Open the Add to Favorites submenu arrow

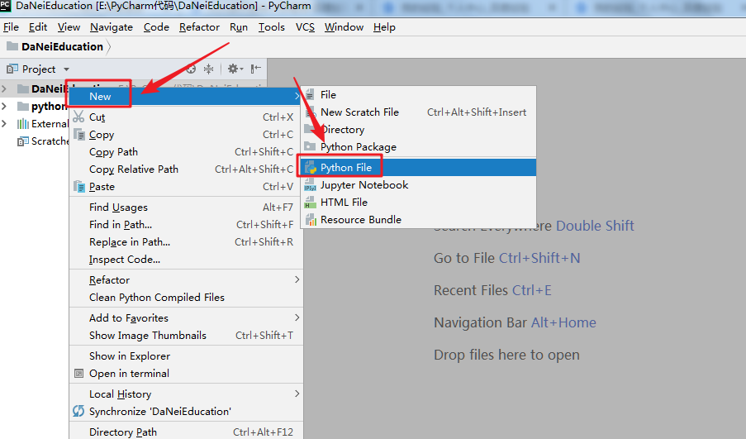[297, 317]
